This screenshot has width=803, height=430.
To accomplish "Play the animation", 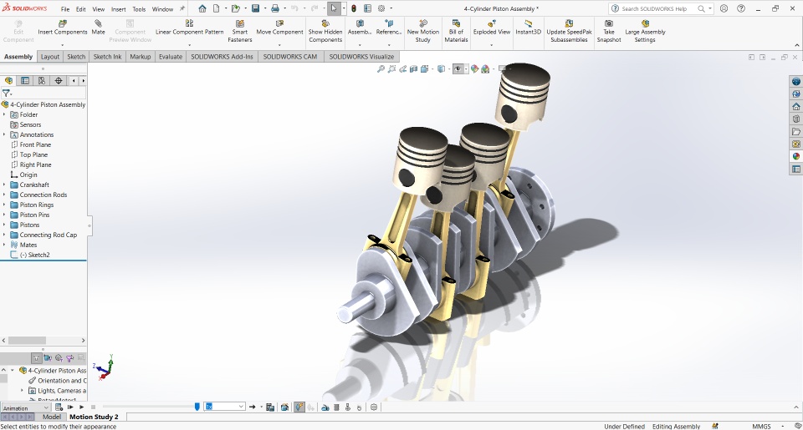I will [x=81, y=407].
